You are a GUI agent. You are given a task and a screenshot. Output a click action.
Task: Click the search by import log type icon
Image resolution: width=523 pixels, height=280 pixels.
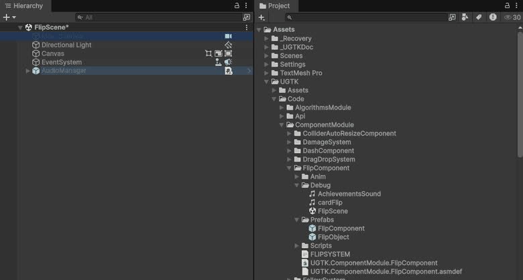(493, 17)
